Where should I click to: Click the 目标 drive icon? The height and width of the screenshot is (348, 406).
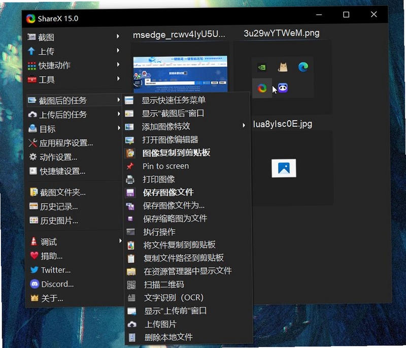click(x=32, y=129)
